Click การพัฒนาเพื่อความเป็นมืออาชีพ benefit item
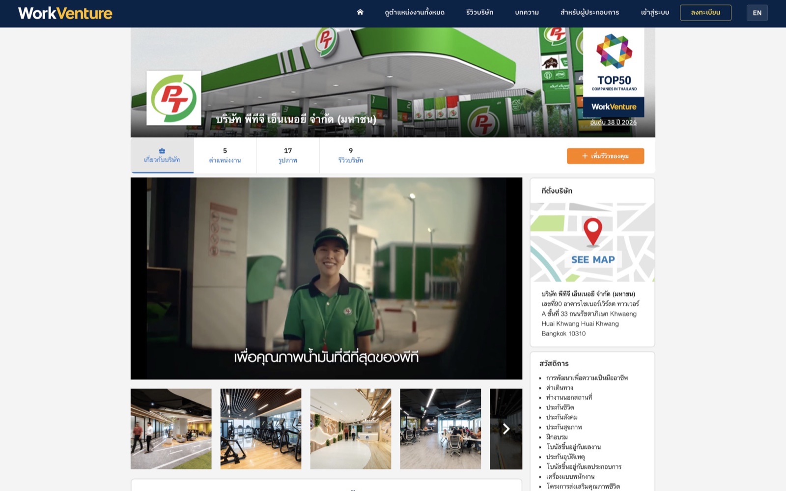The height and width of the screenshot is (491, 786). (587, 378)
